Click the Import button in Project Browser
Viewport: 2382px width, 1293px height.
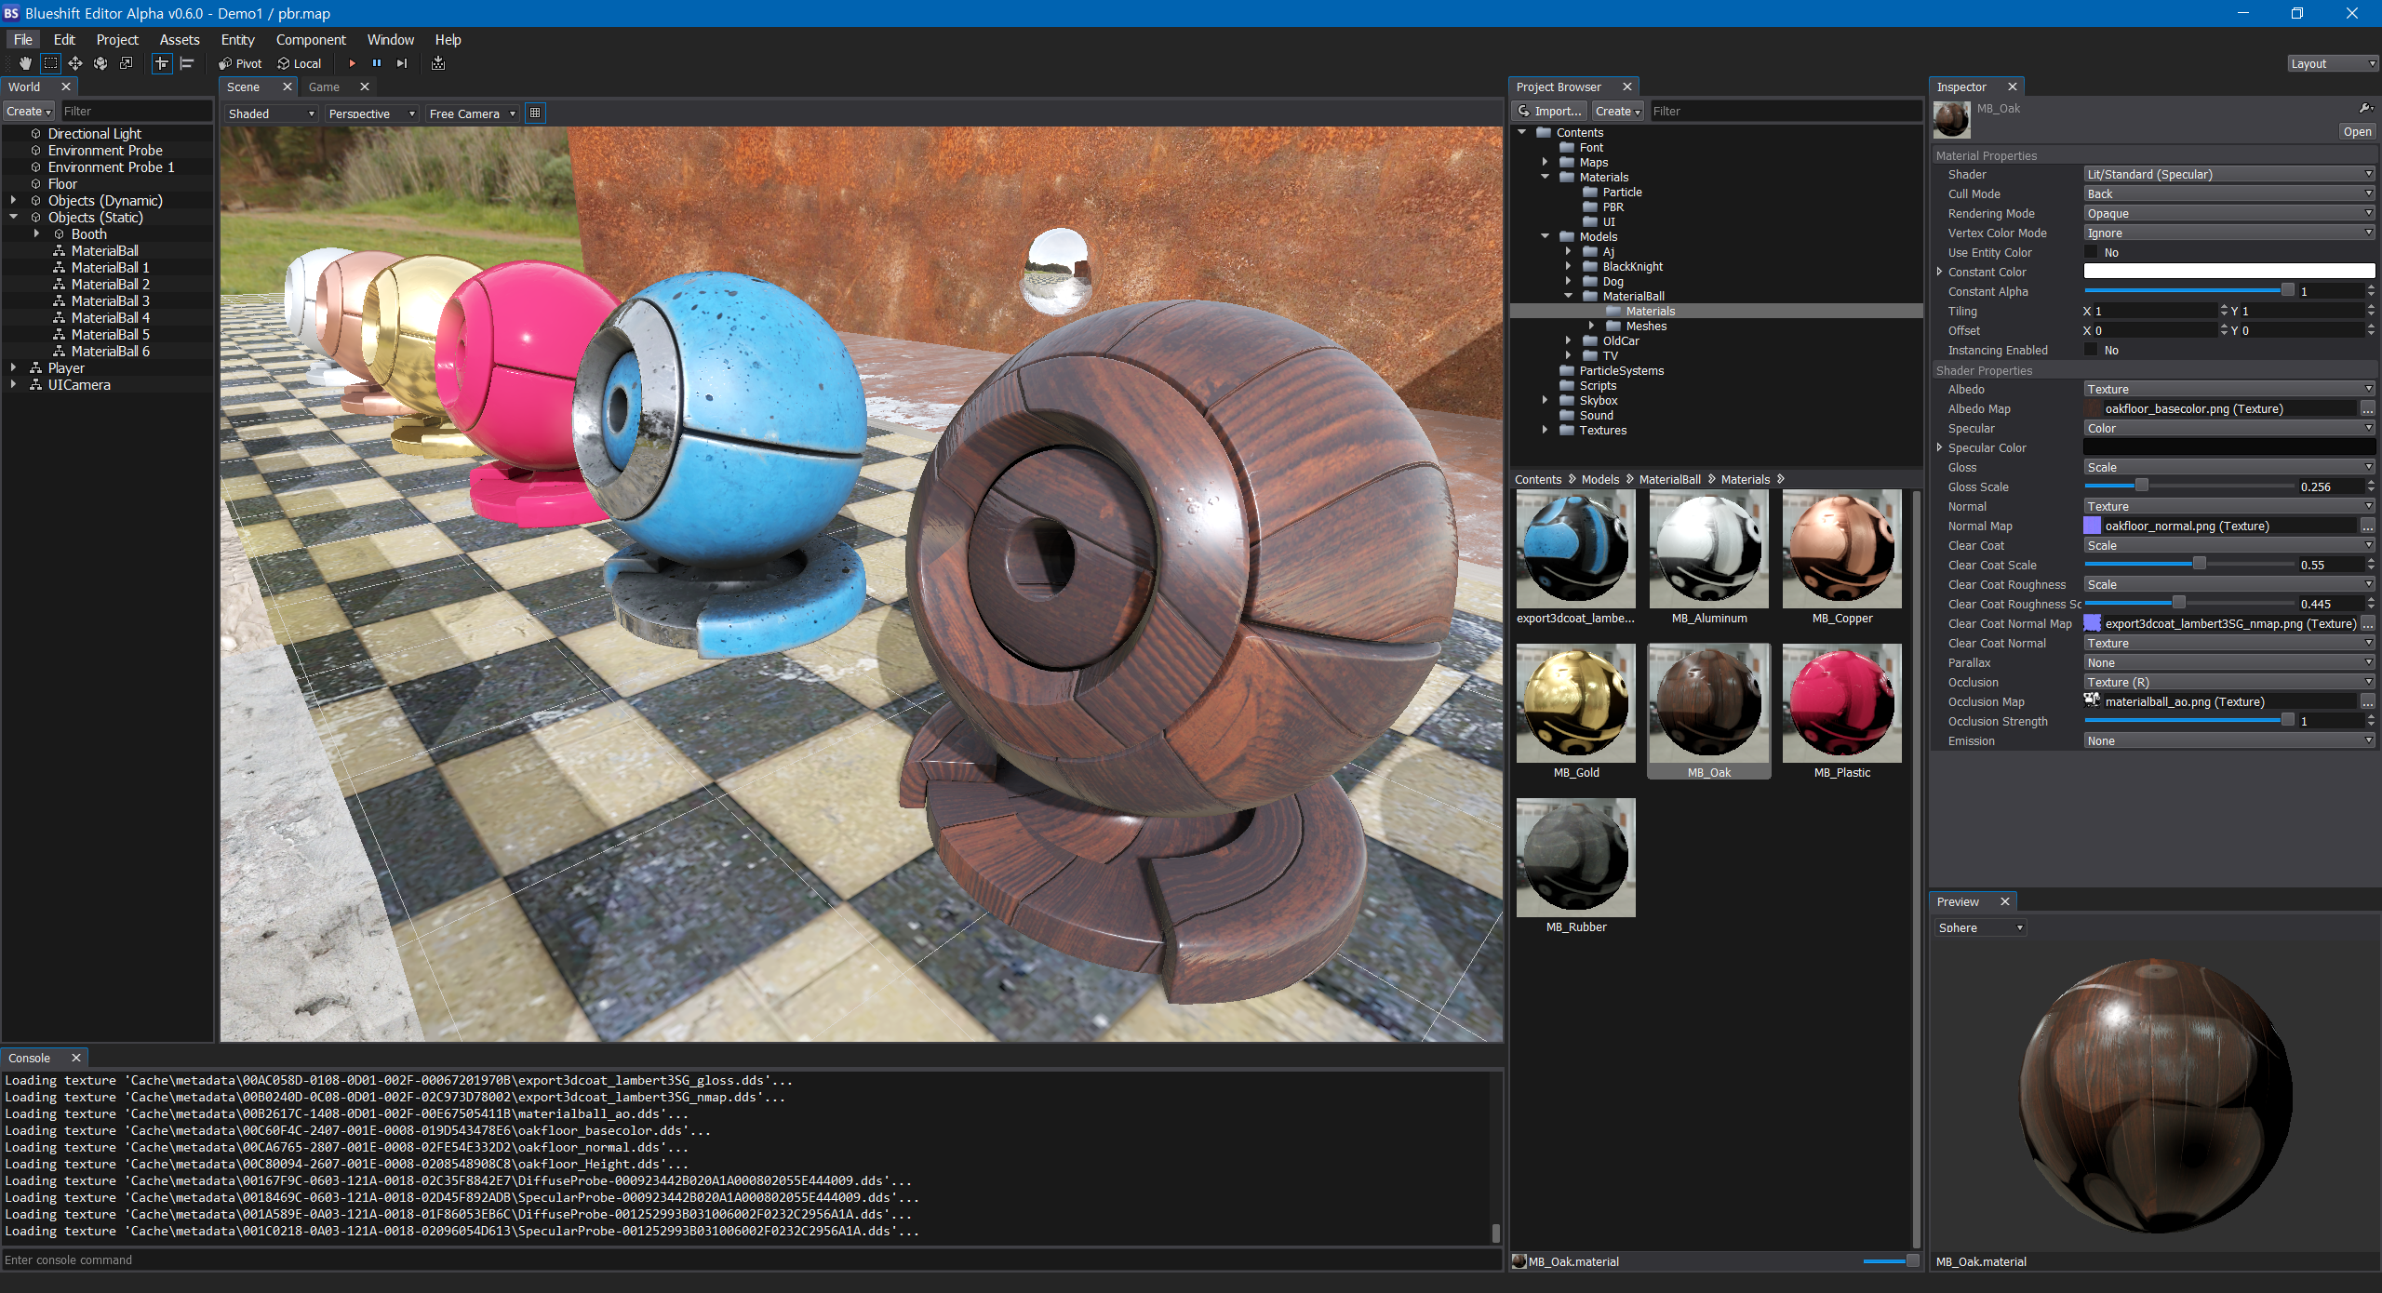[1549, 111]
